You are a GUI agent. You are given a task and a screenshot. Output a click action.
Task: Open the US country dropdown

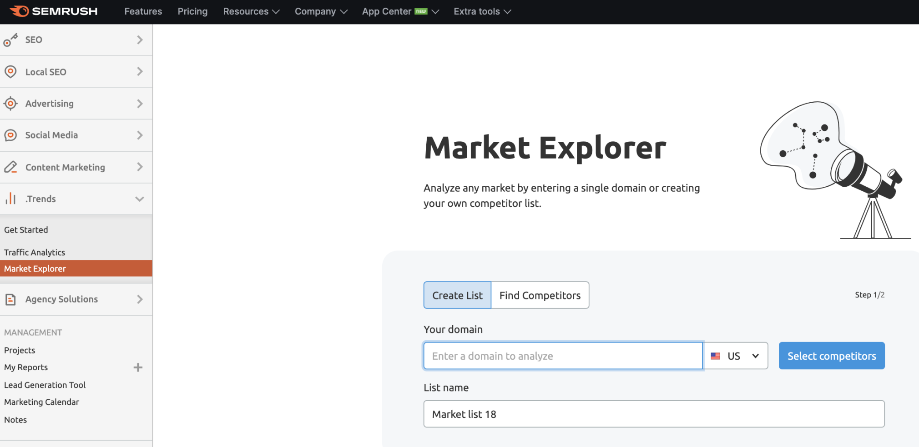[736, 356]
